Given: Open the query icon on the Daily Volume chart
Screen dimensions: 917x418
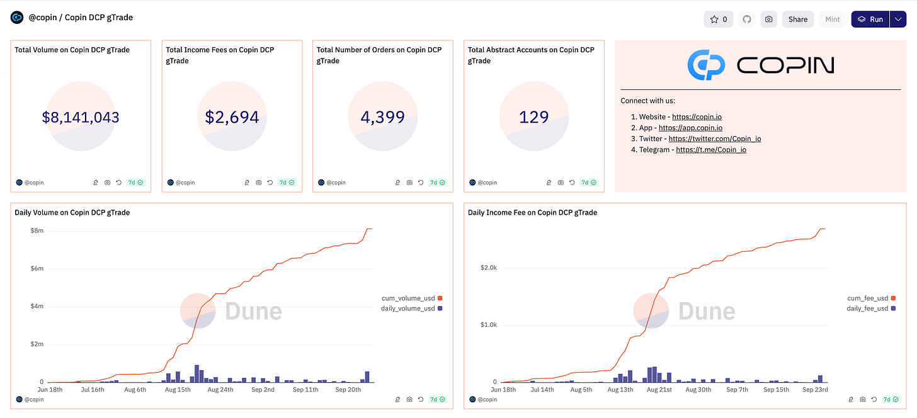Looking at the screenshot, I should (398, 399).
